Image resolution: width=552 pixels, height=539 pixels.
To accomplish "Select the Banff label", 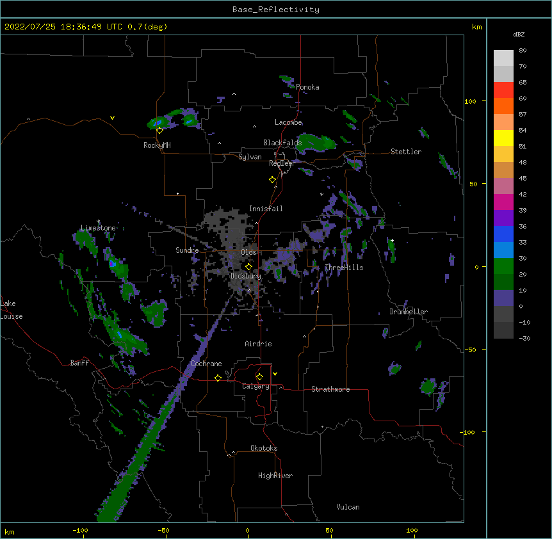I will coord(79,363).
